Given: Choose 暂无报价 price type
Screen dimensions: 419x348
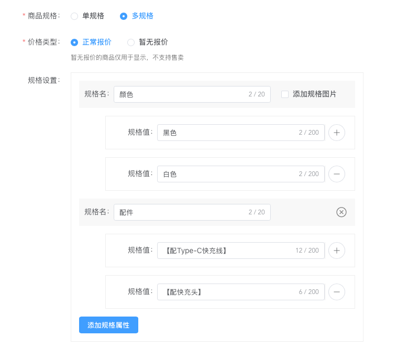Looking at the screenshot, I should [x=131, y=42].
